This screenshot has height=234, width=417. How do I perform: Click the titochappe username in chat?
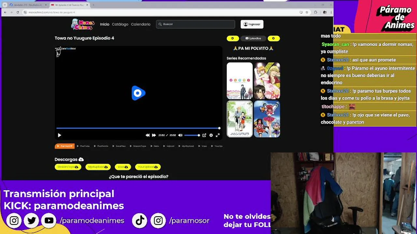(x=333, y=107)
